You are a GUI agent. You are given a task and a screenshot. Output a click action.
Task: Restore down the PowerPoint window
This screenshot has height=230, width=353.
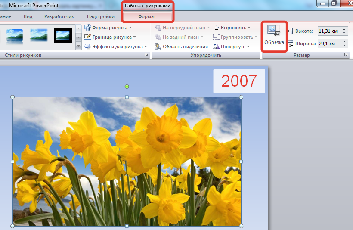coord(334,3)
